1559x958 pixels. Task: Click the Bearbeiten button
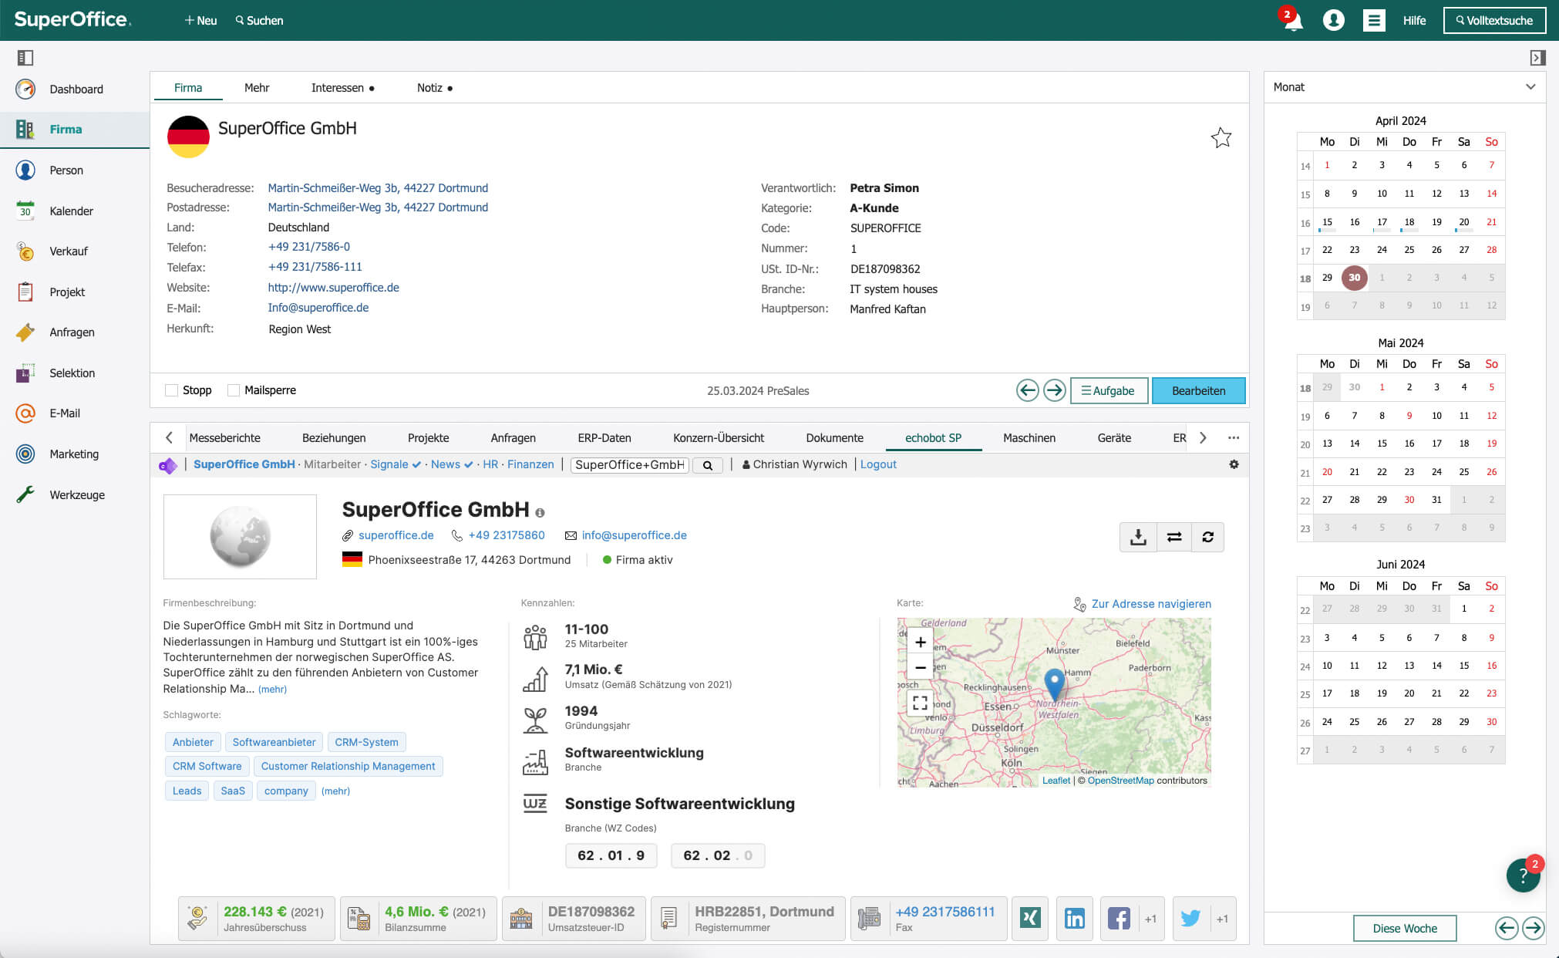click(1198, 391)
